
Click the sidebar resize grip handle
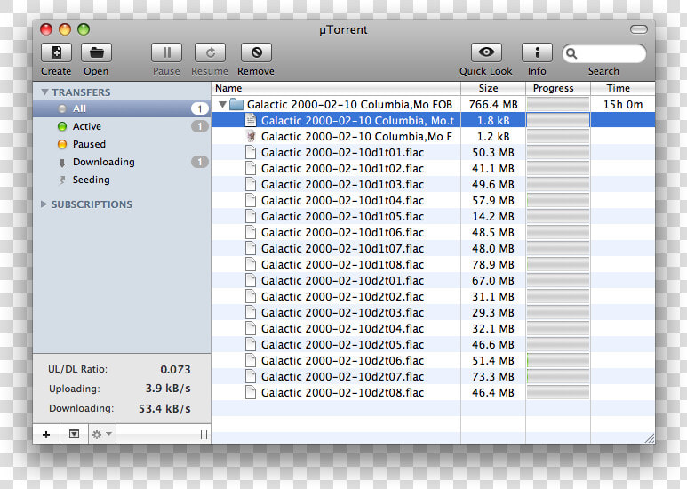click(204, 434)
